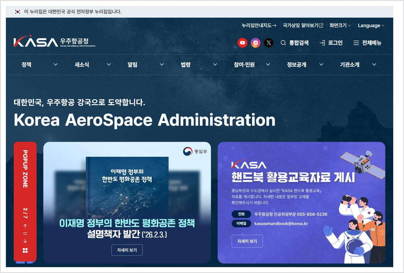Image resolution: width=404 pixels, height=273 pixels.
Task: Expand the chevron next to 법령
Action: [x=215, y=65]
